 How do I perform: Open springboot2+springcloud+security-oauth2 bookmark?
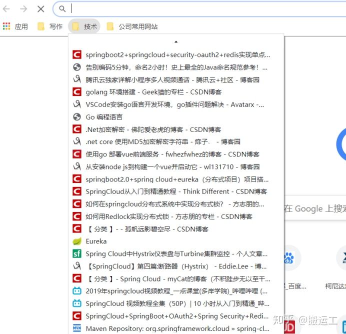pos(176,54)
